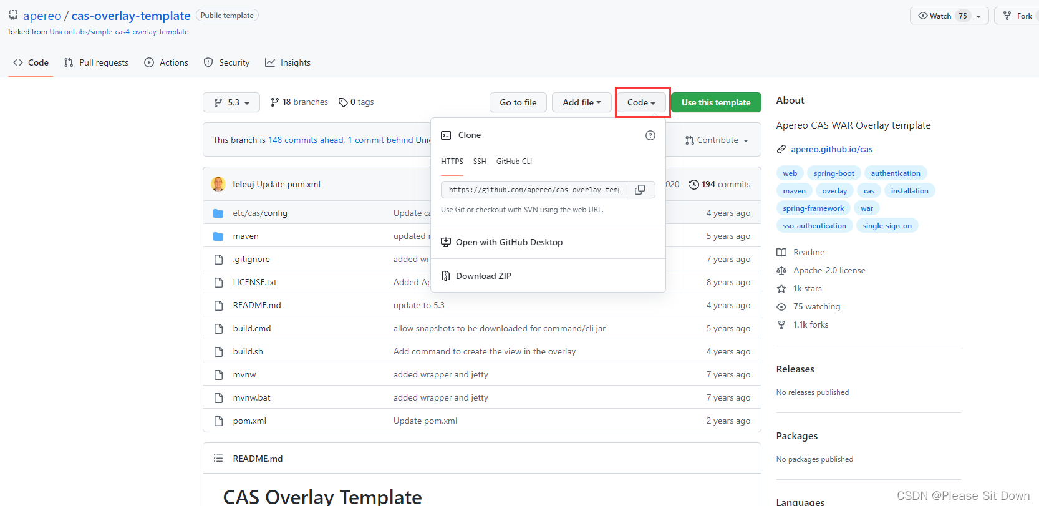Click the link icon beside apereo.github.io/cas
The width and height of the screenshot is (1039, 506).
click(x=781, y=149)
